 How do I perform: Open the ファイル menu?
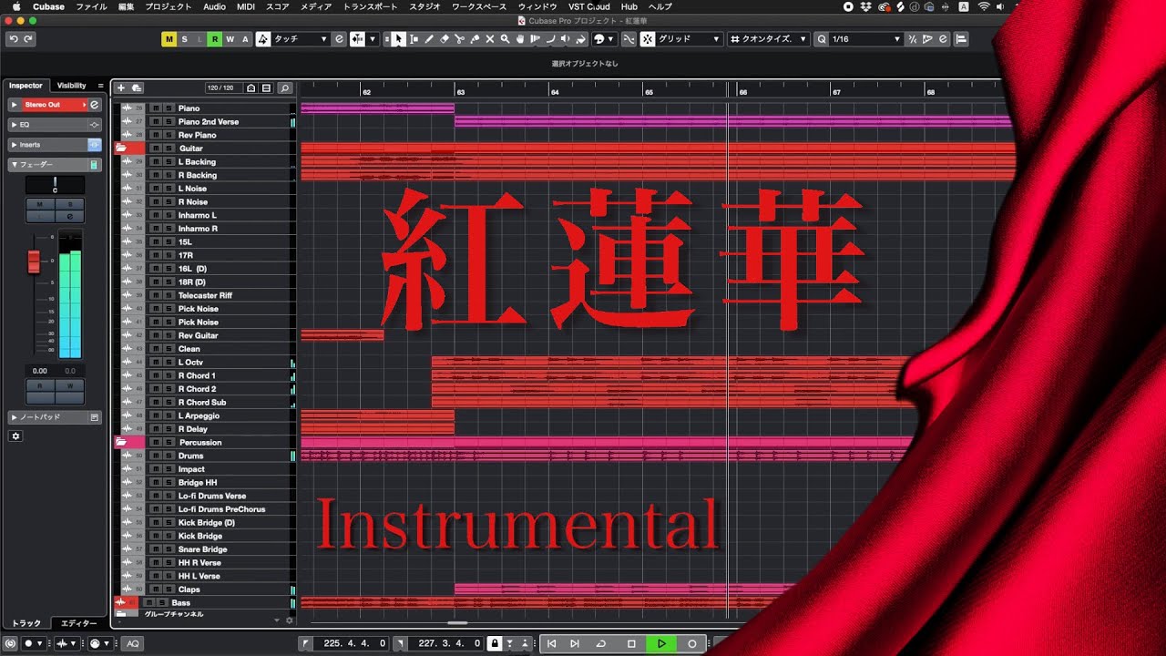point(91,6)
